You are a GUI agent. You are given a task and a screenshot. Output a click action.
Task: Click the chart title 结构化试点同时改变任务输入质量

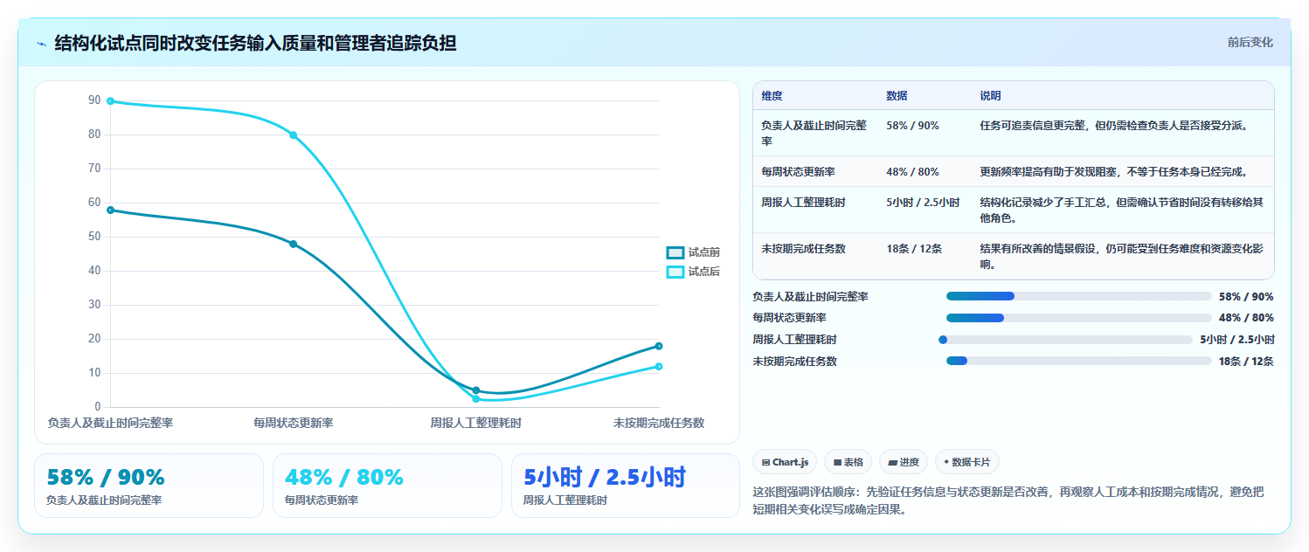coord(255,44)
